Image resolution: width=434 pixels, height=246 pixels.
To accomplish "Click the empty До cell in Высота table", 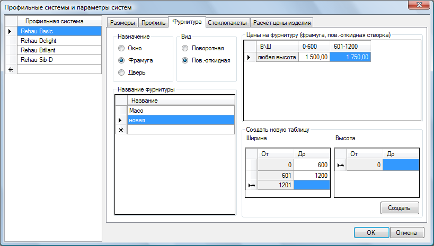I will click(x=401, y=166).
